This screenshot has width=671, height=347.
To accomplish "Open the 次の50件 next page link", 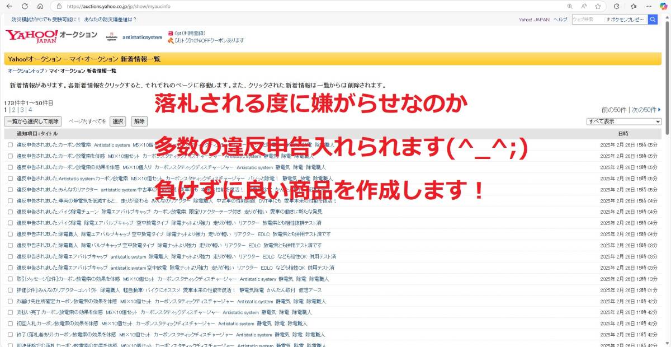I will [646, 110].
